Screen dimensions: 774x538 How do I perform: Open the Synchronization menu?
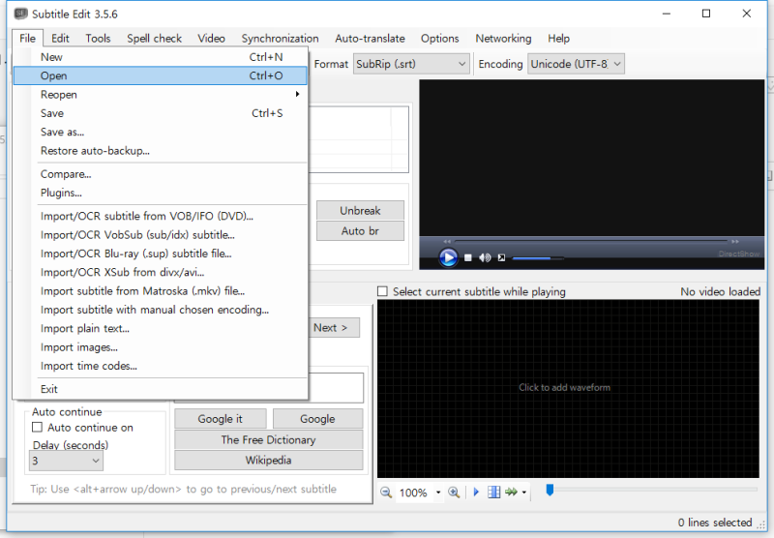(280, 39)
